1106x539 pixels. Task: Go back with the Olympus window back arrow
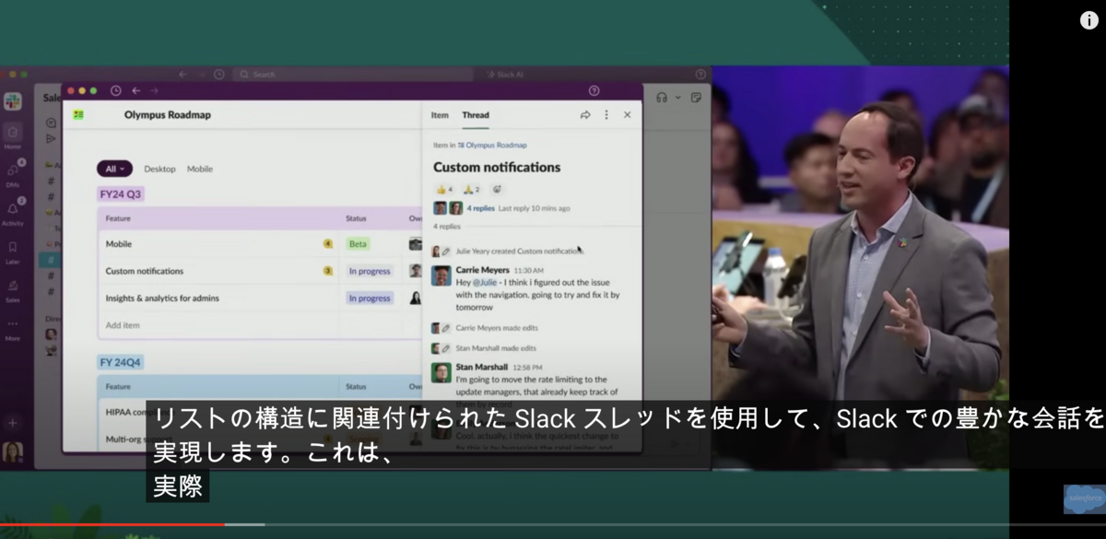point(135,90)
